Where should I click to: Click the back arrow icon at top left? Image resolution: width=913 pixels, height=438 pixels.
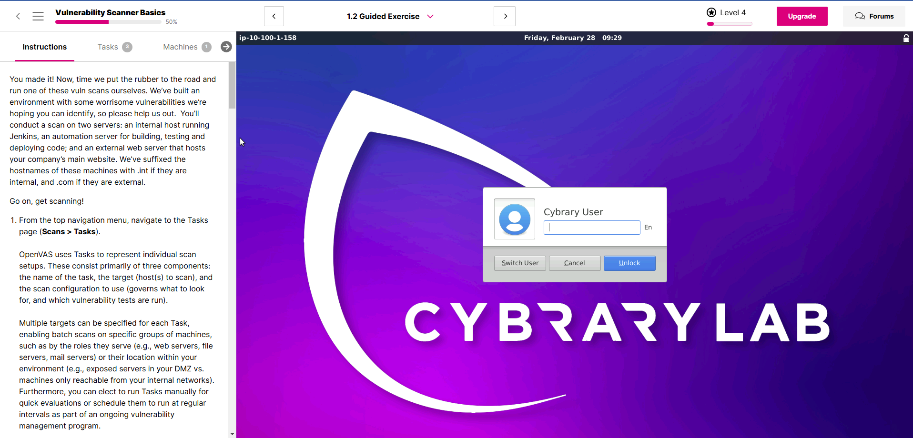point(18,16)
